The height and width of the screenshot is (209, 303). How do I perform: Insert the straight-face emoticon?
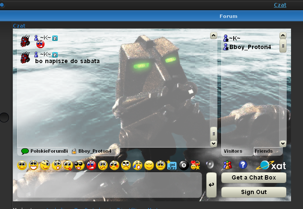[x=160, y=165]
